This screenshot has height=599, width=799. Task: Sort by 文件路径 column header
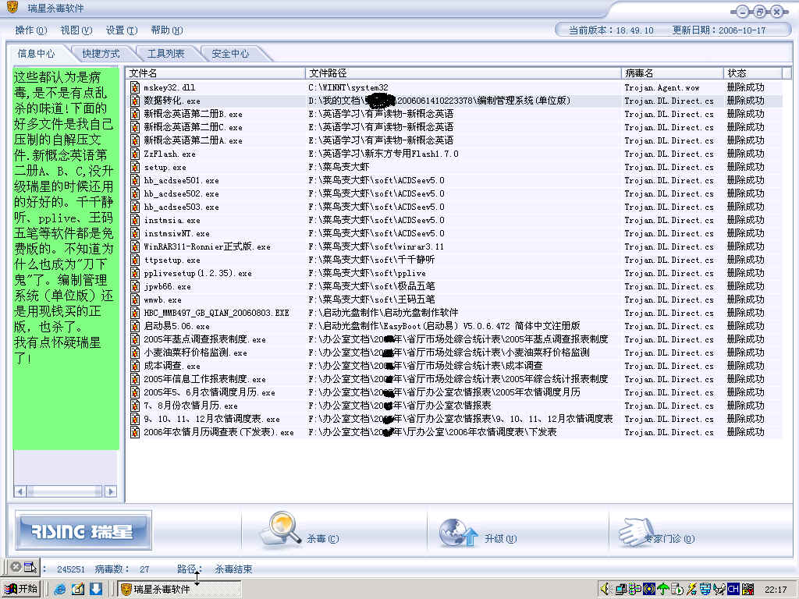(463, 73)
